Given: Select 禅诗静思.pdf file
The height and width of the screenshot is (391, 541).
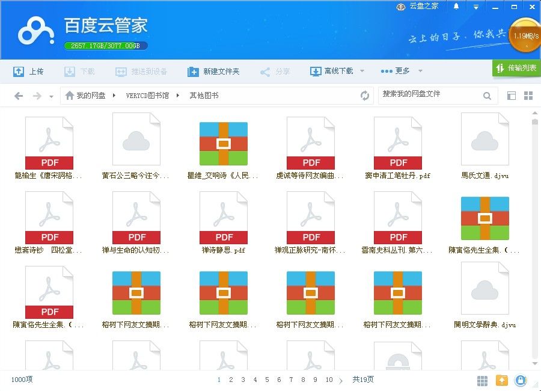Looking at the screenshot, I should tap(223, 223).
